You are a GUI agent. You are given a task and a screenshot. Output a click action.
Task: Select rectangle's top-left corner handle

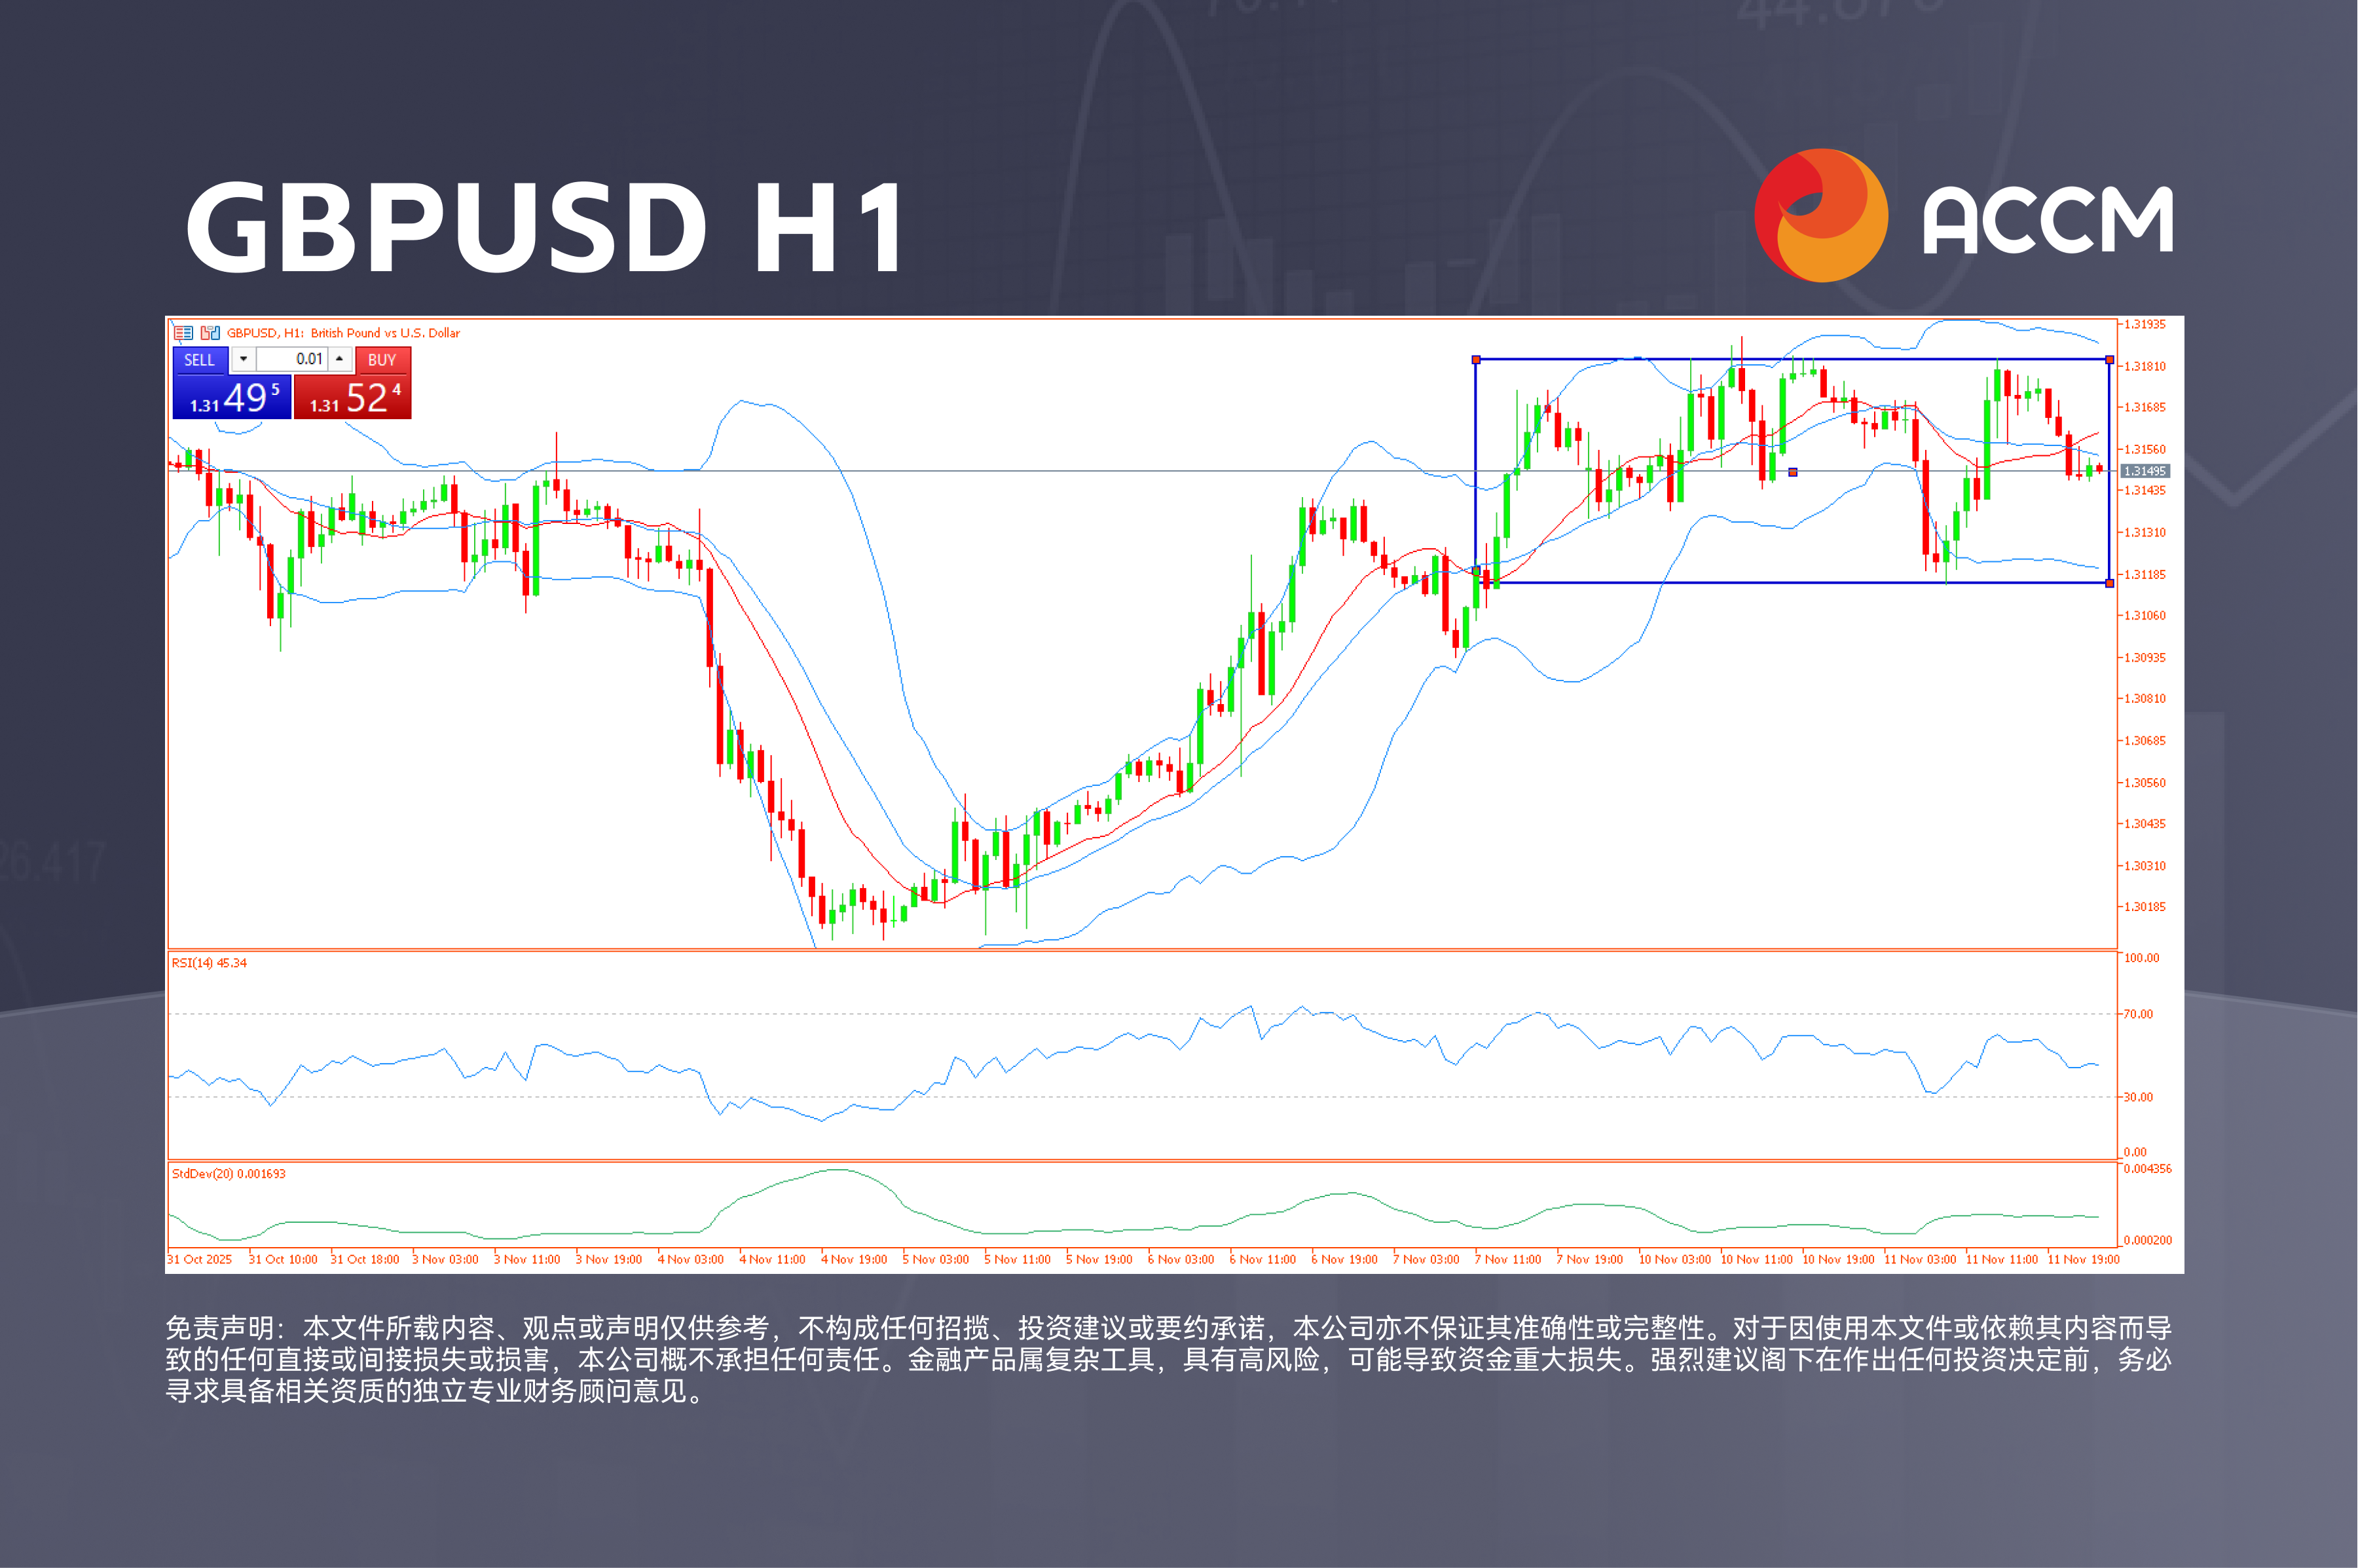(x=1475, y=360)
